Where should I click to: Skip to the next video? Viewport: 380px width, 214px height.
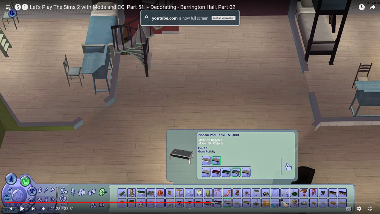point(33,209)
